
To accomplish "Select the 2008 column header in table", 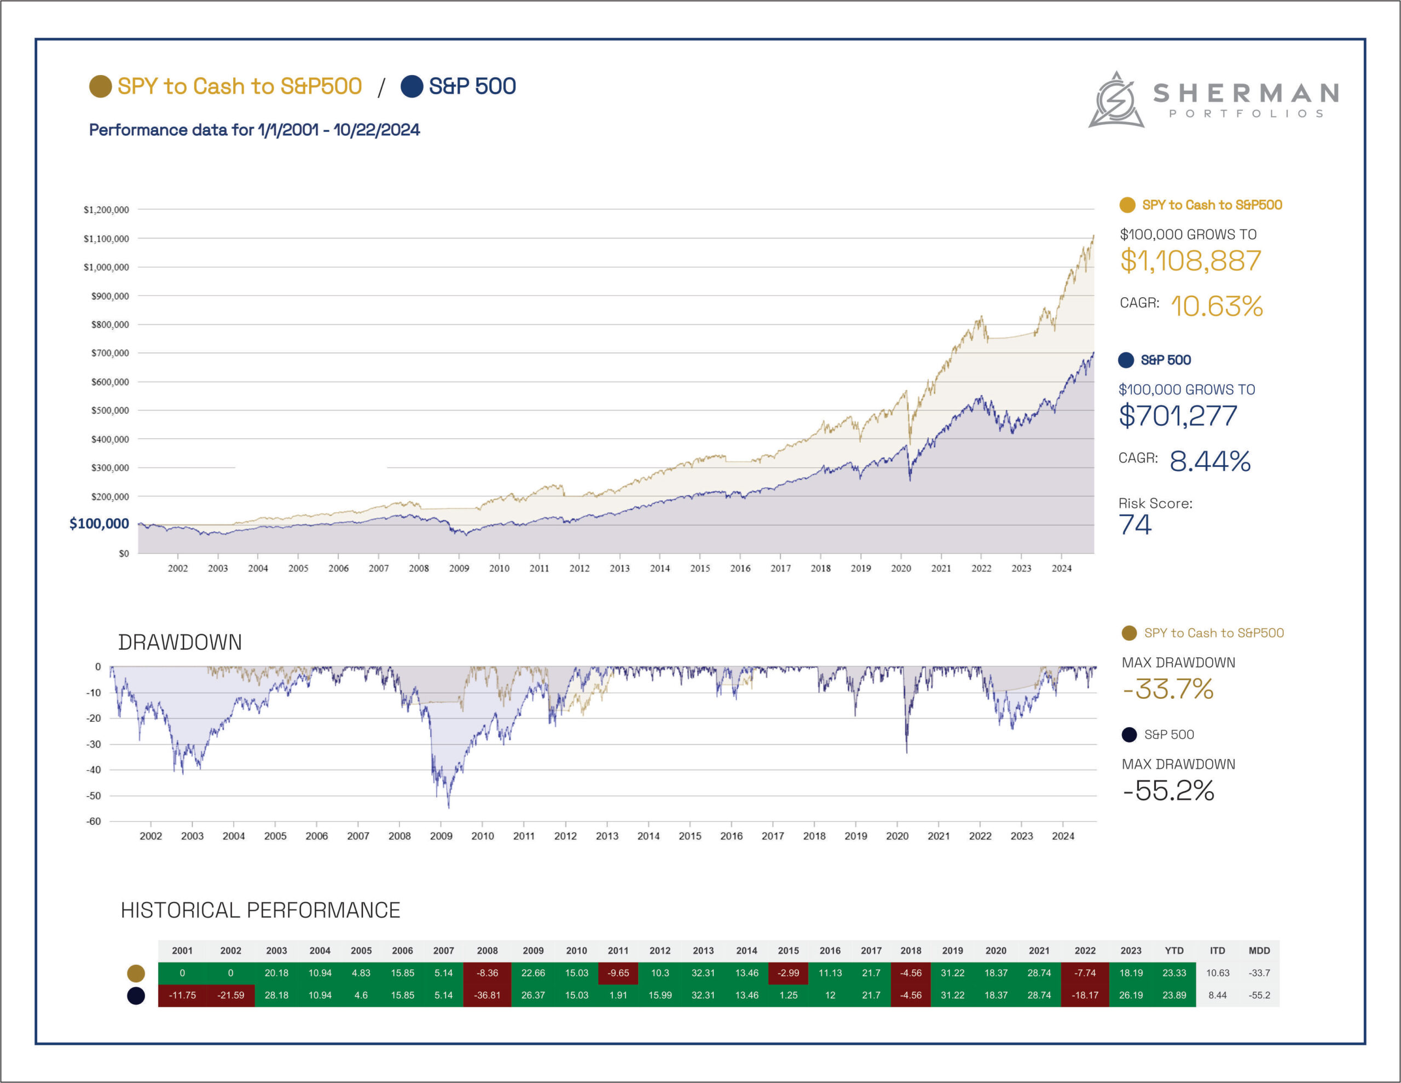I will (x=487, y=951).
